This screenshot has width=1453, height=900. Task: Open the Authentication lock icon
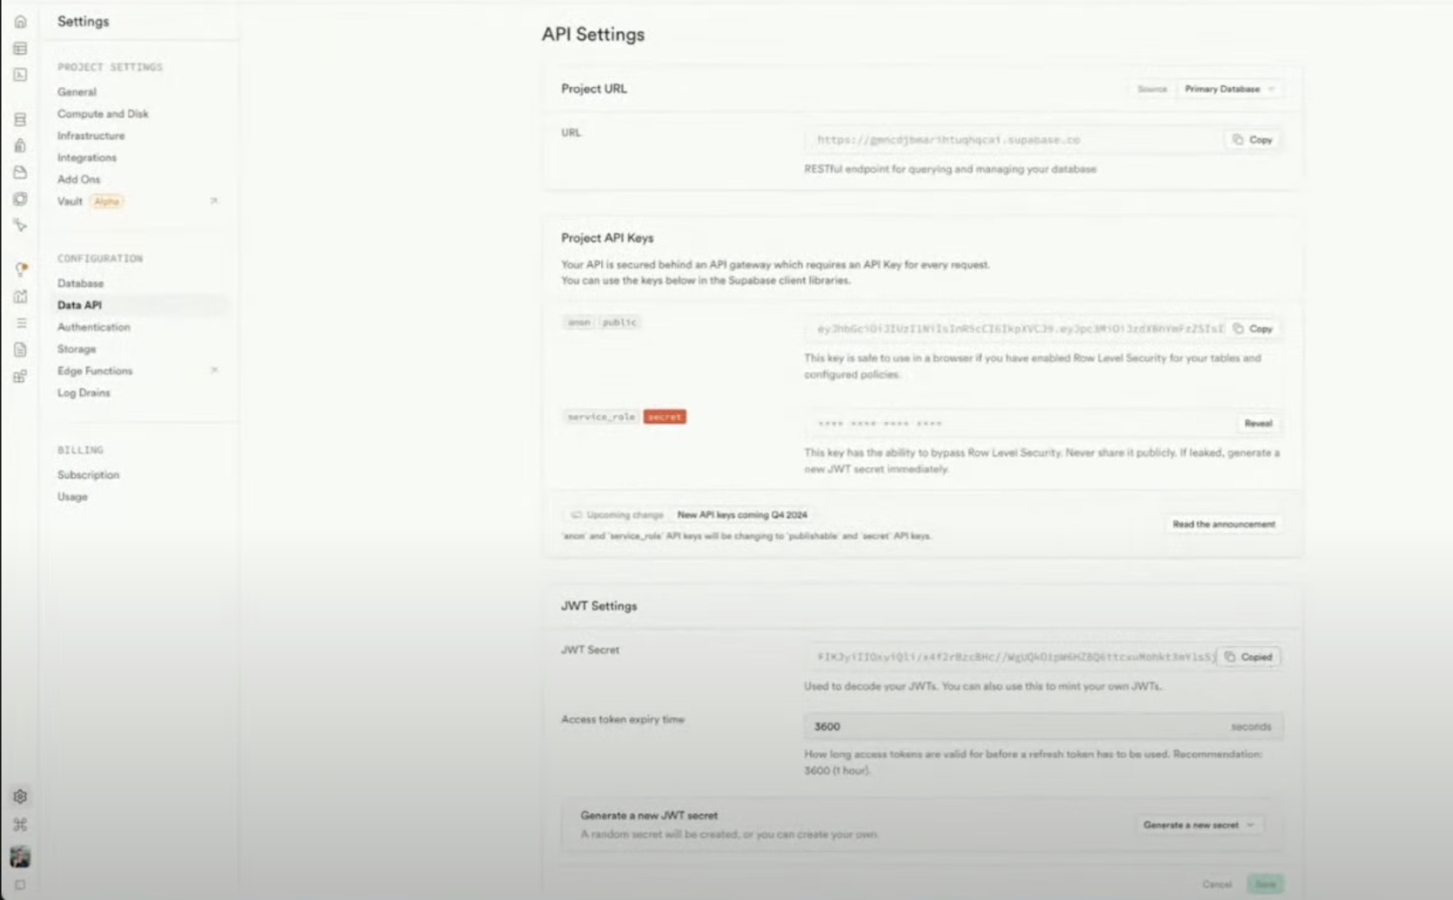[20, 145]
